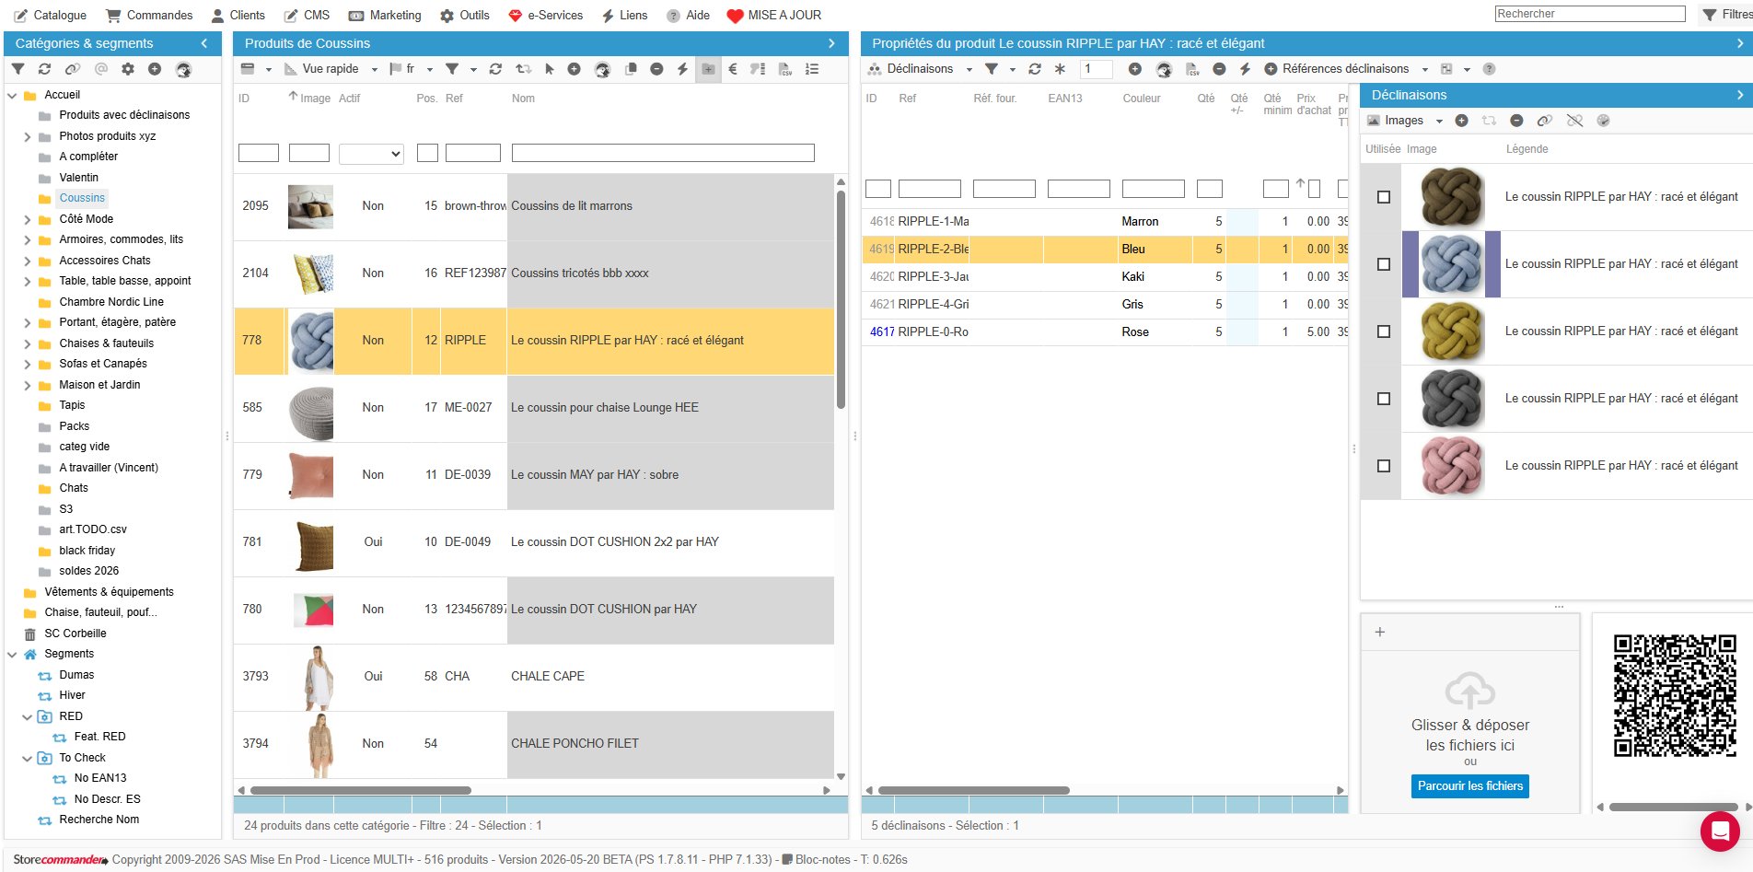Click the lightning bolt icon in products toolbar
Image resolution: width=1753 pixels, height=872 pixels.
tap(682, 69)
